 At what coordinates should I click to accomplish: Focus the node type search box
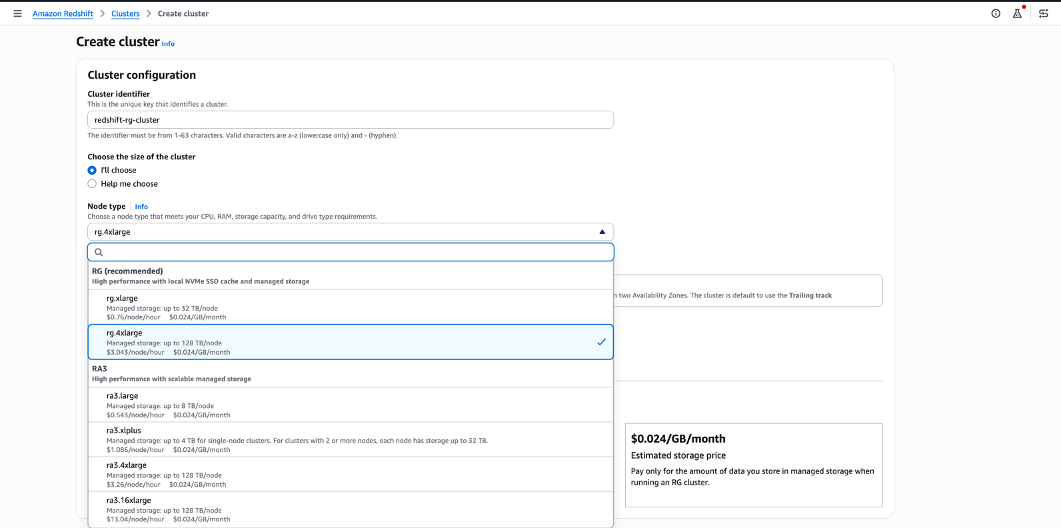pos(351,252)
